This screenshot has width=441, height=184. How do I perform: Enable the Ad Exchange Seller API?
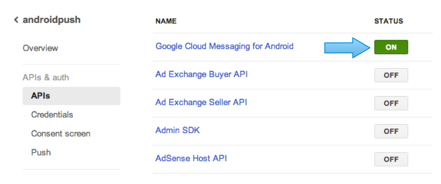click(x=391, y=103)
